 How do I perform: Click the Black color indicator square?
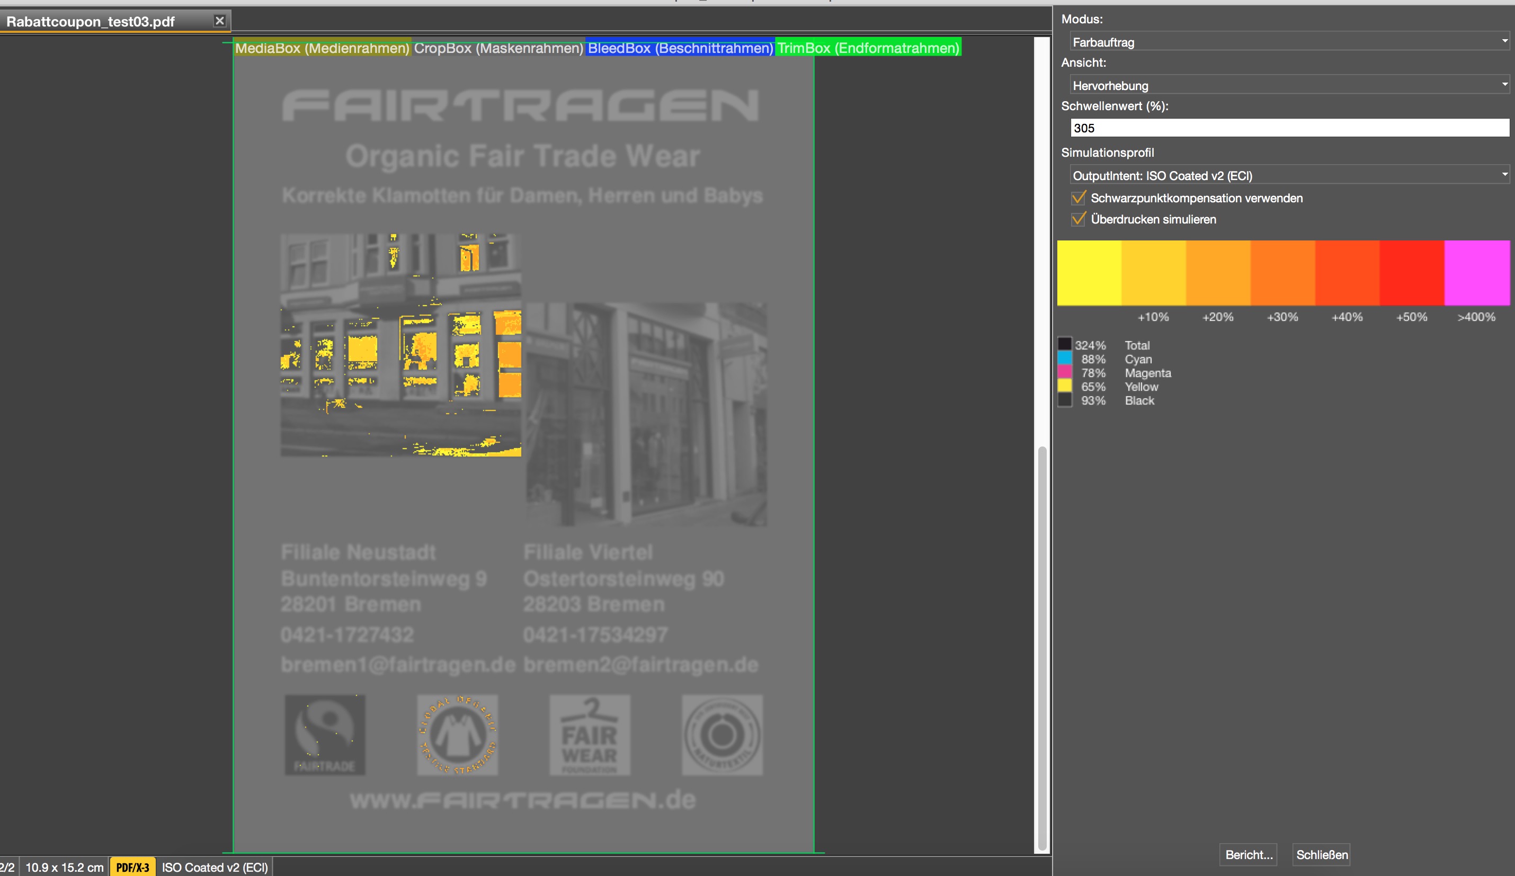click(1064, 400)
